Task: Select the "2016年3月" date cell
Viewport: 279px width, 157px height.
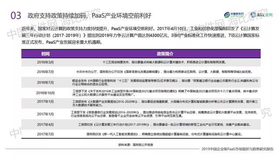Action: pos(45,62)
